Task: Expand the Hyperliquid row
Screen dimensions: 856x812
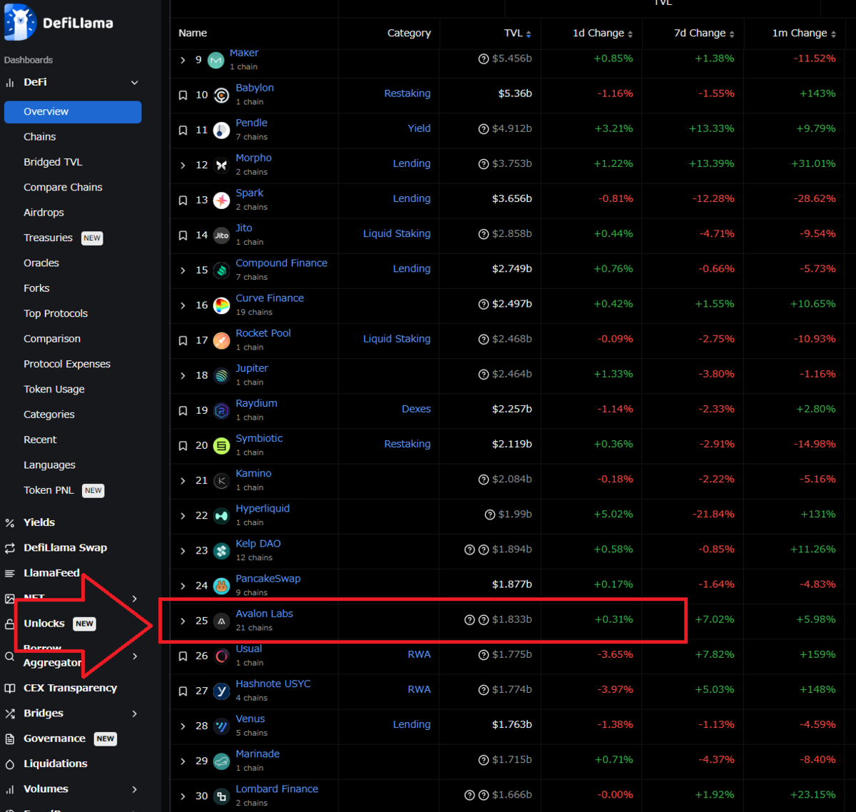Action: click(183, 516)
